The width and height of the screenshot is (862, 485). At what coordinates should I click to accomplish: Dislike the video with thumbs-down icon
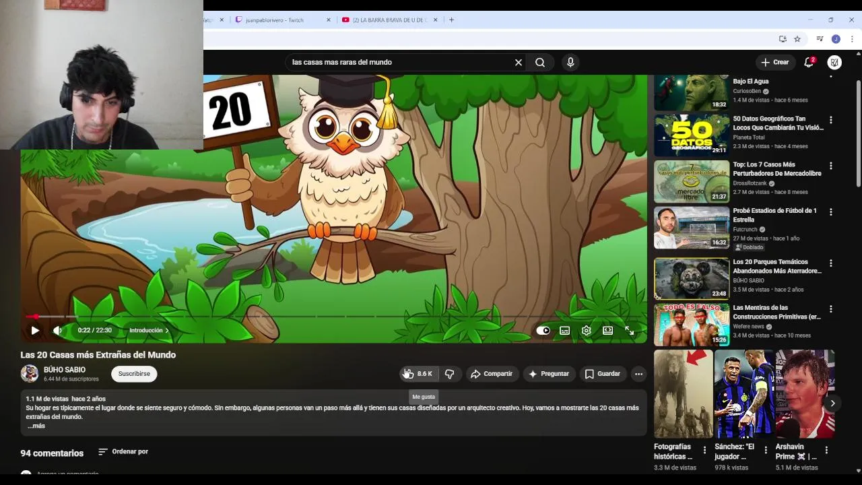tap(449, 374)
